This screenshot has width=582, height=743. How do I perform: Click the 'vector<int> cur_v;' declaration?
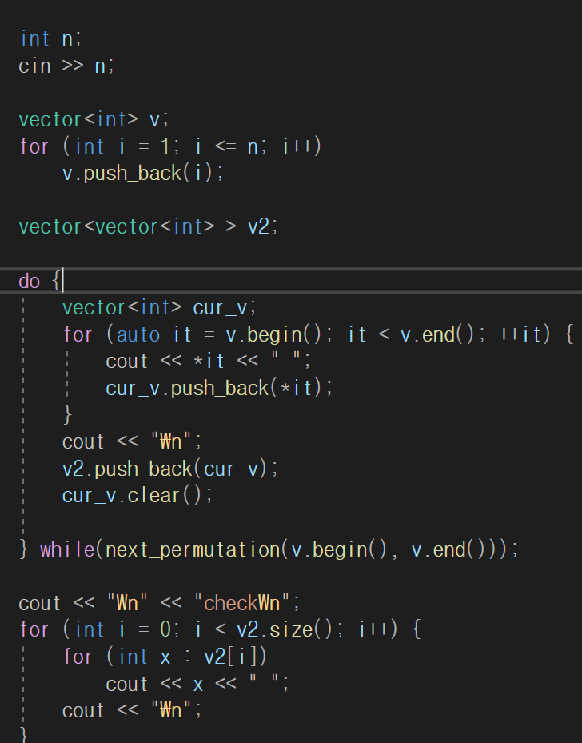tap(159, 308)
